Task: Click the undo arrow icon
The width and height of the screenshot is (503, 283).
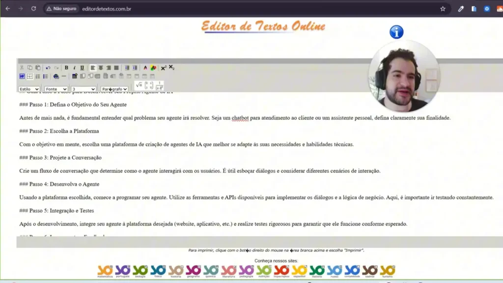Action: pos(48,67)
